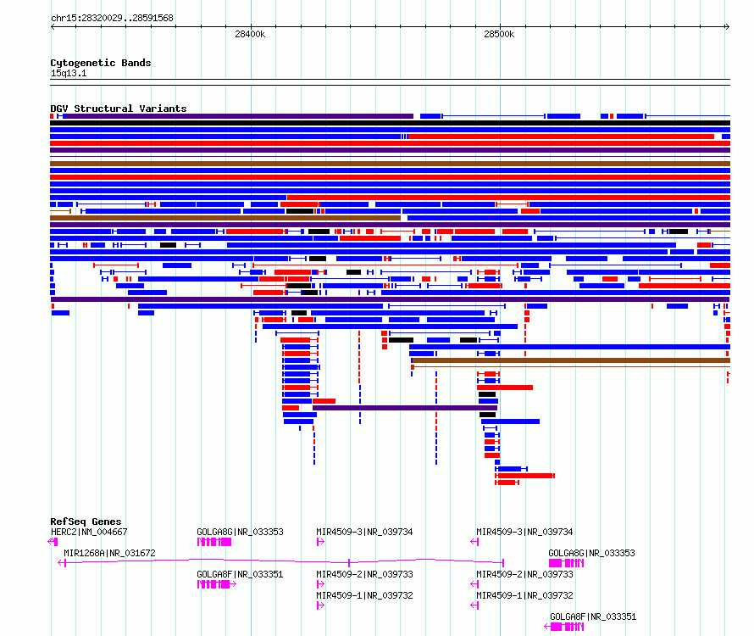Click the HERC2 gene arrow glyph
The image size is (754, 636).
tap(53, 542)
